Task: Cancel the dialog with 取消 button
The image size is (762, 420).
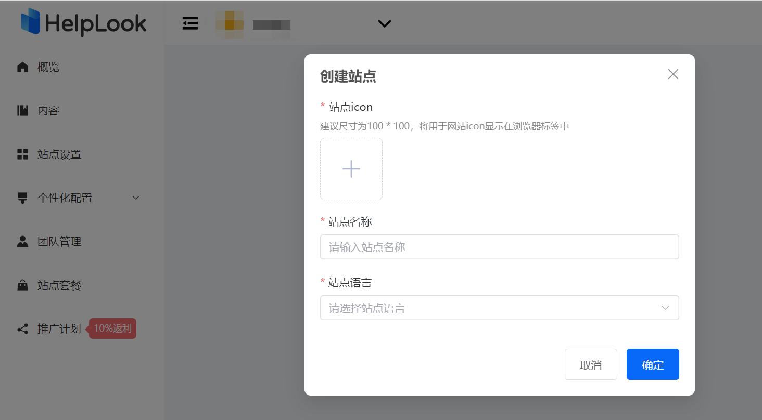Action: pyautogui.click(x=591, y=364)
